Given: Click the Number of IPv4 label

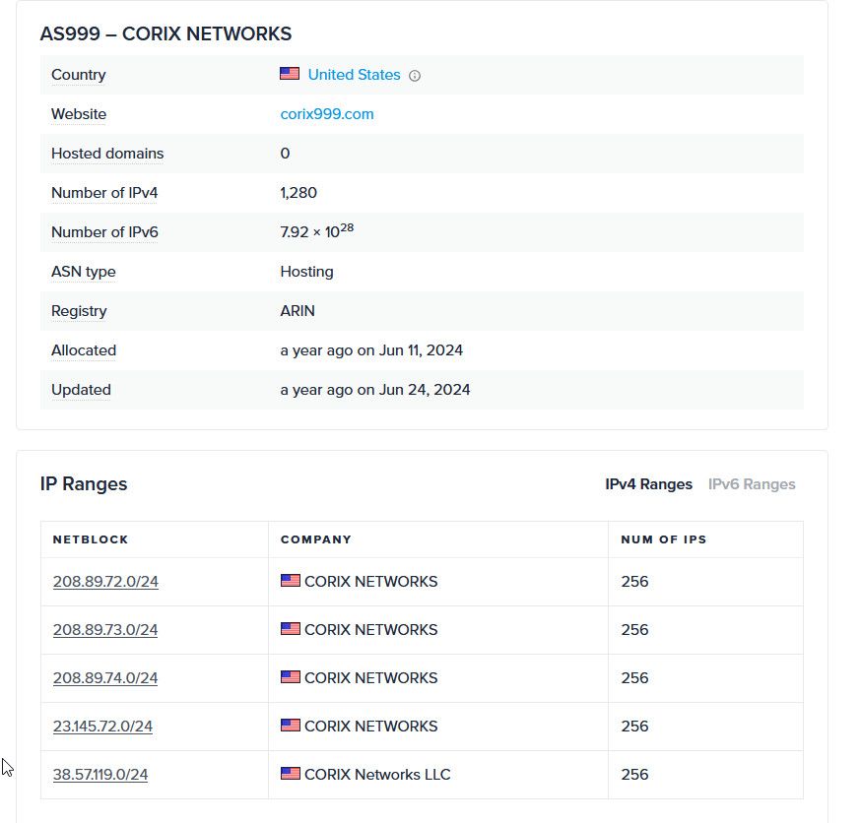Looking at the screenshot, I should click(104, 193).
